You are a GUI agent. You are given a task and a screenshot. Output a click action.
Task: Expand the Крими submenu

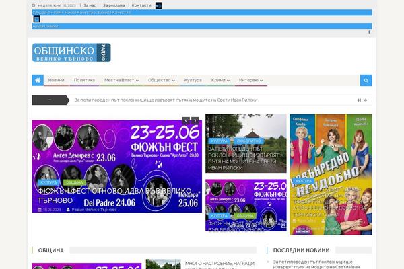tap(220, 80)
